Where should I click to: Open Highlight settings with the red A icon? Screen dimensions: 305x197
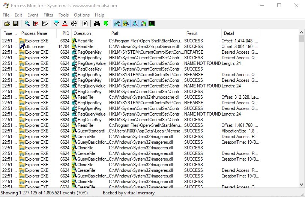[x=65, y=24]
